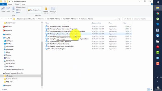Select 03 Using Parameters file

coord(66,31)
